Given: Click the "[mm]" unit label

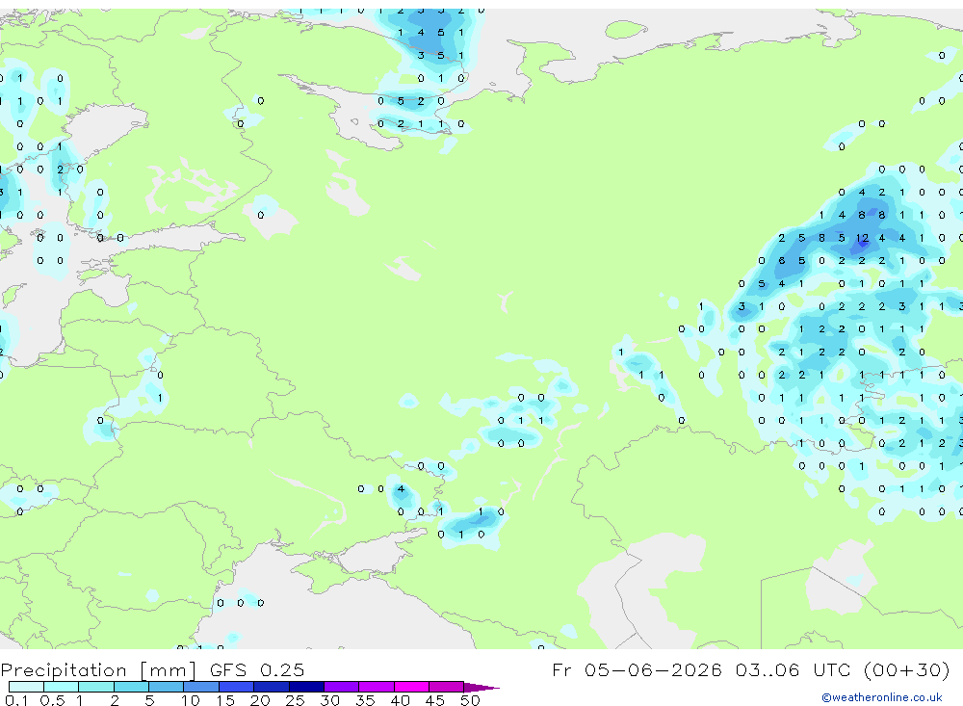Looking at the screenshot, I should [168, 669].
